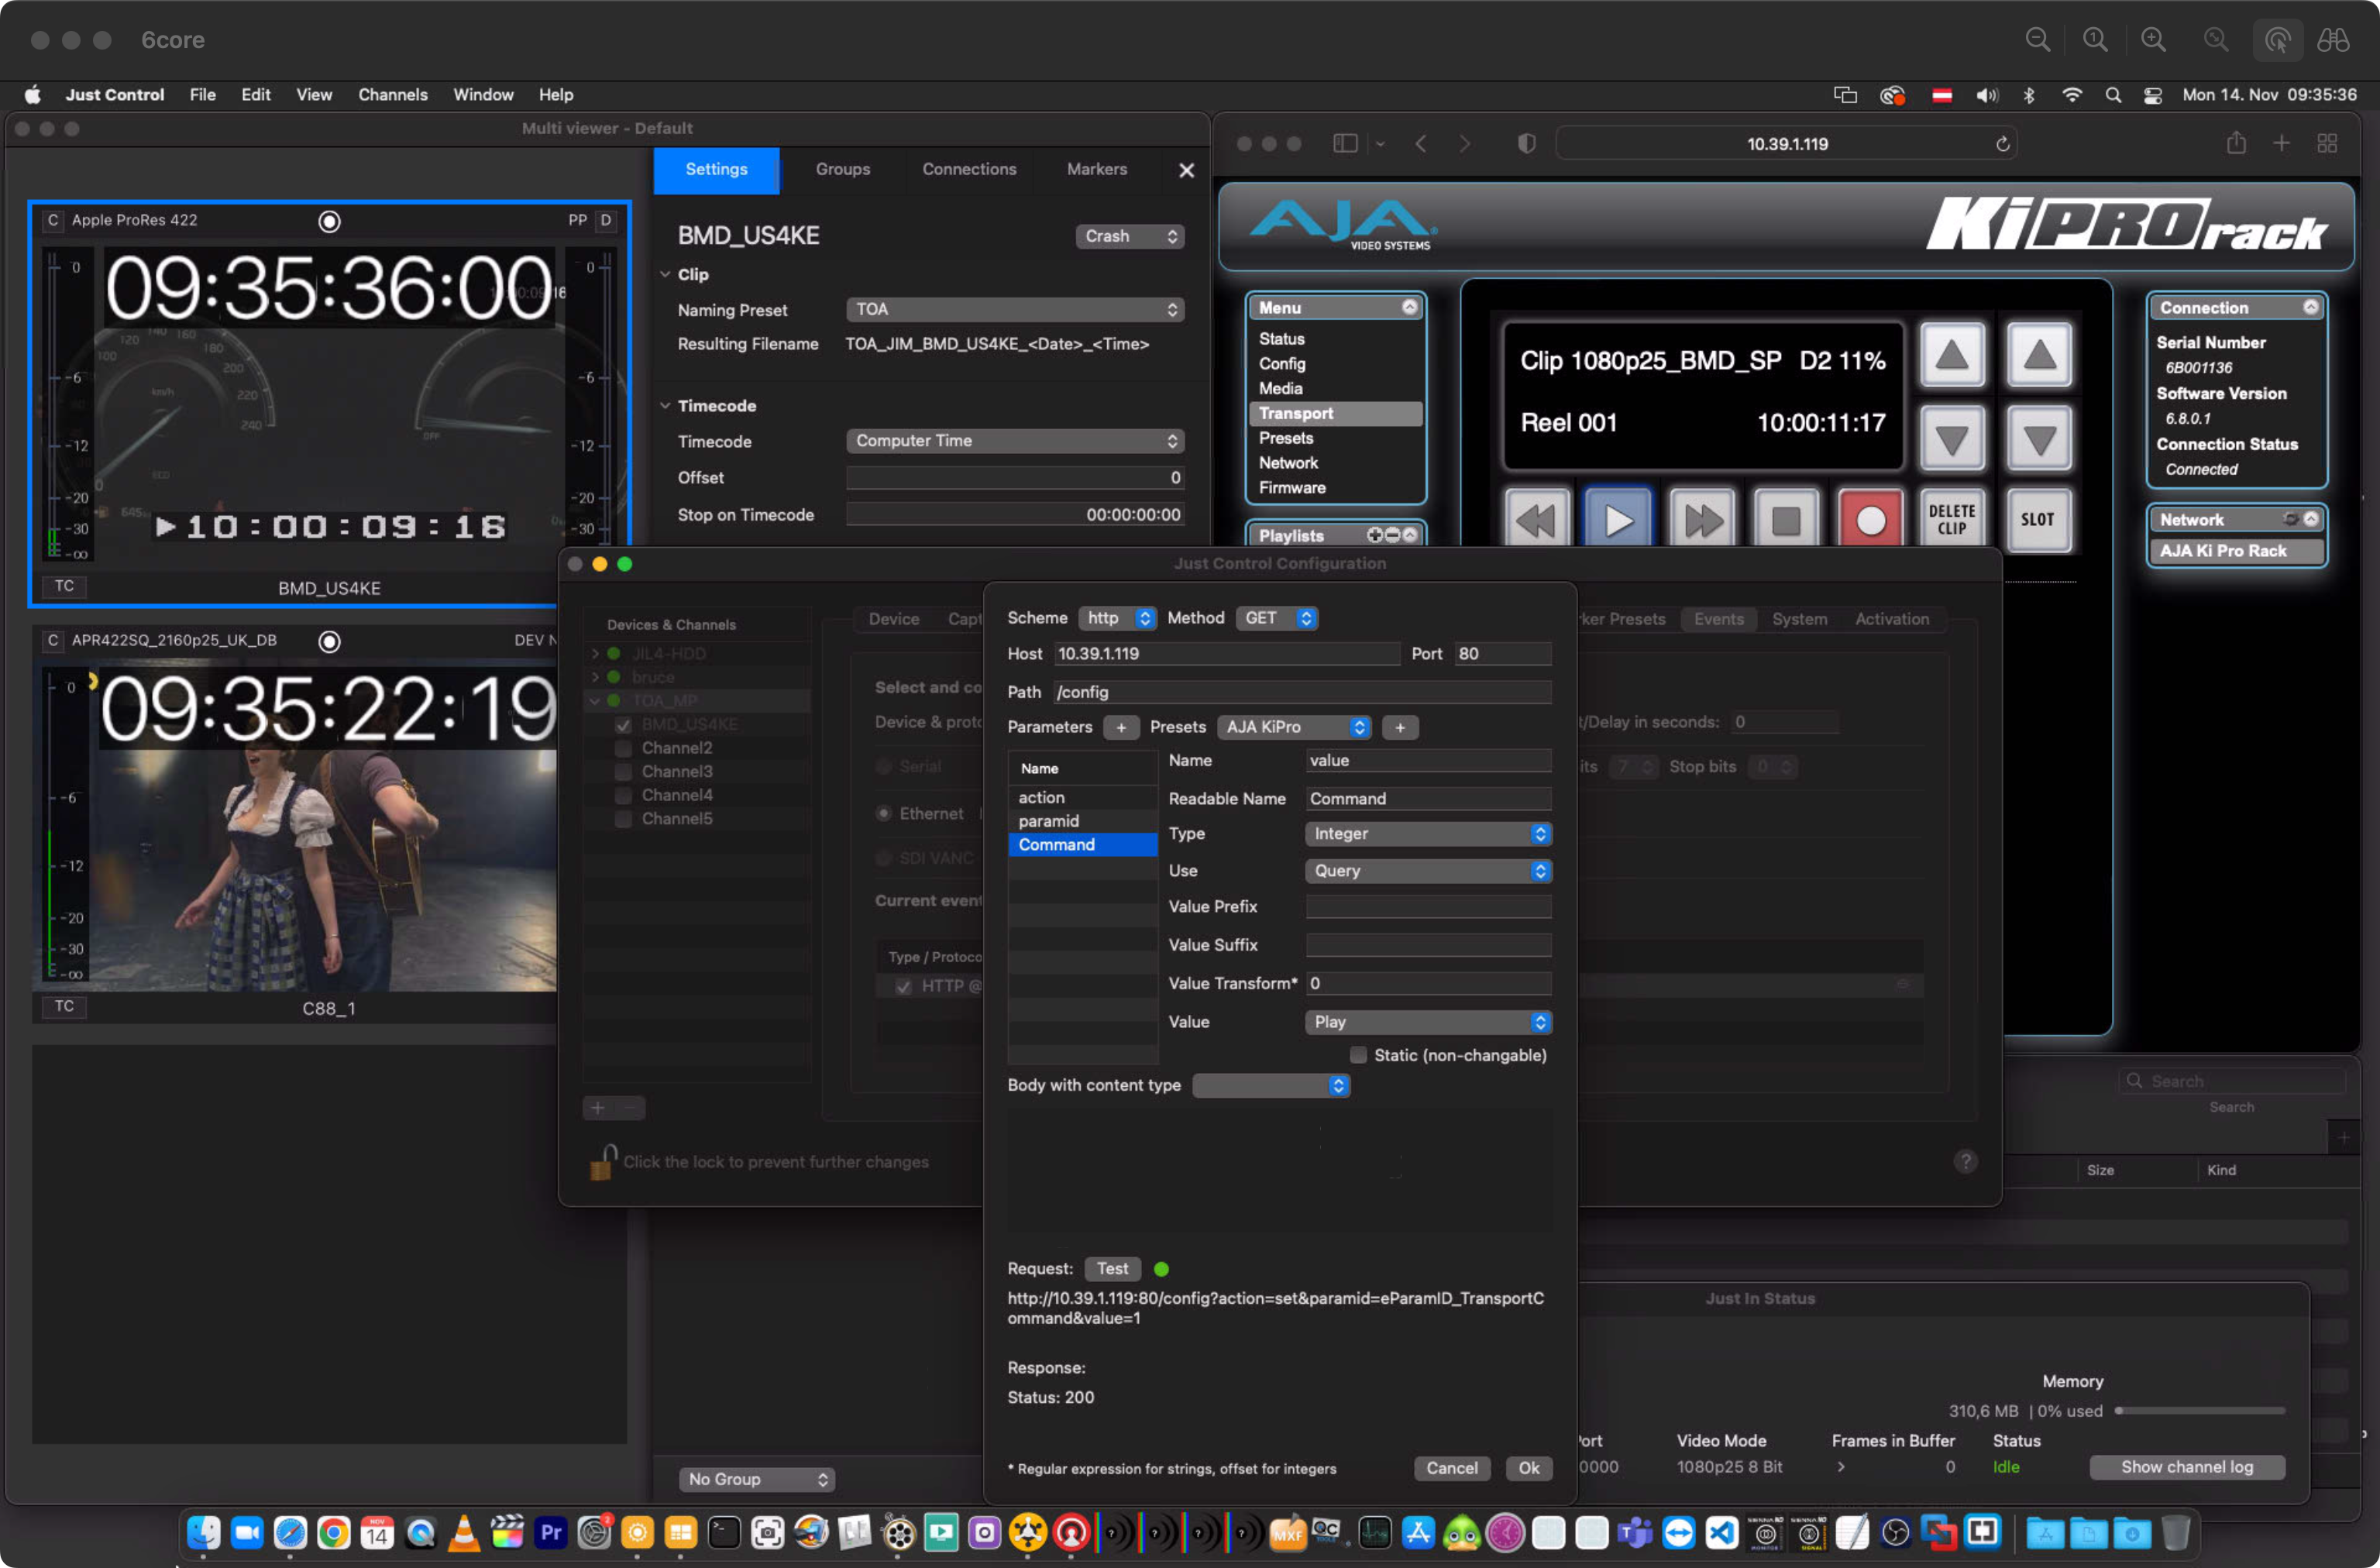Open Spotlight search in the menu bar
The height and width of the screenshot is (1568, 2380).
[x=2112, y=95]
